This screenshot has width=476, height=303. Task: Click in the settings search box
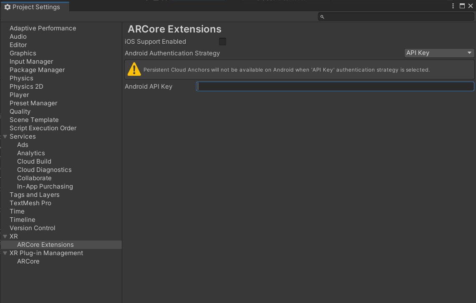(396, 17)
